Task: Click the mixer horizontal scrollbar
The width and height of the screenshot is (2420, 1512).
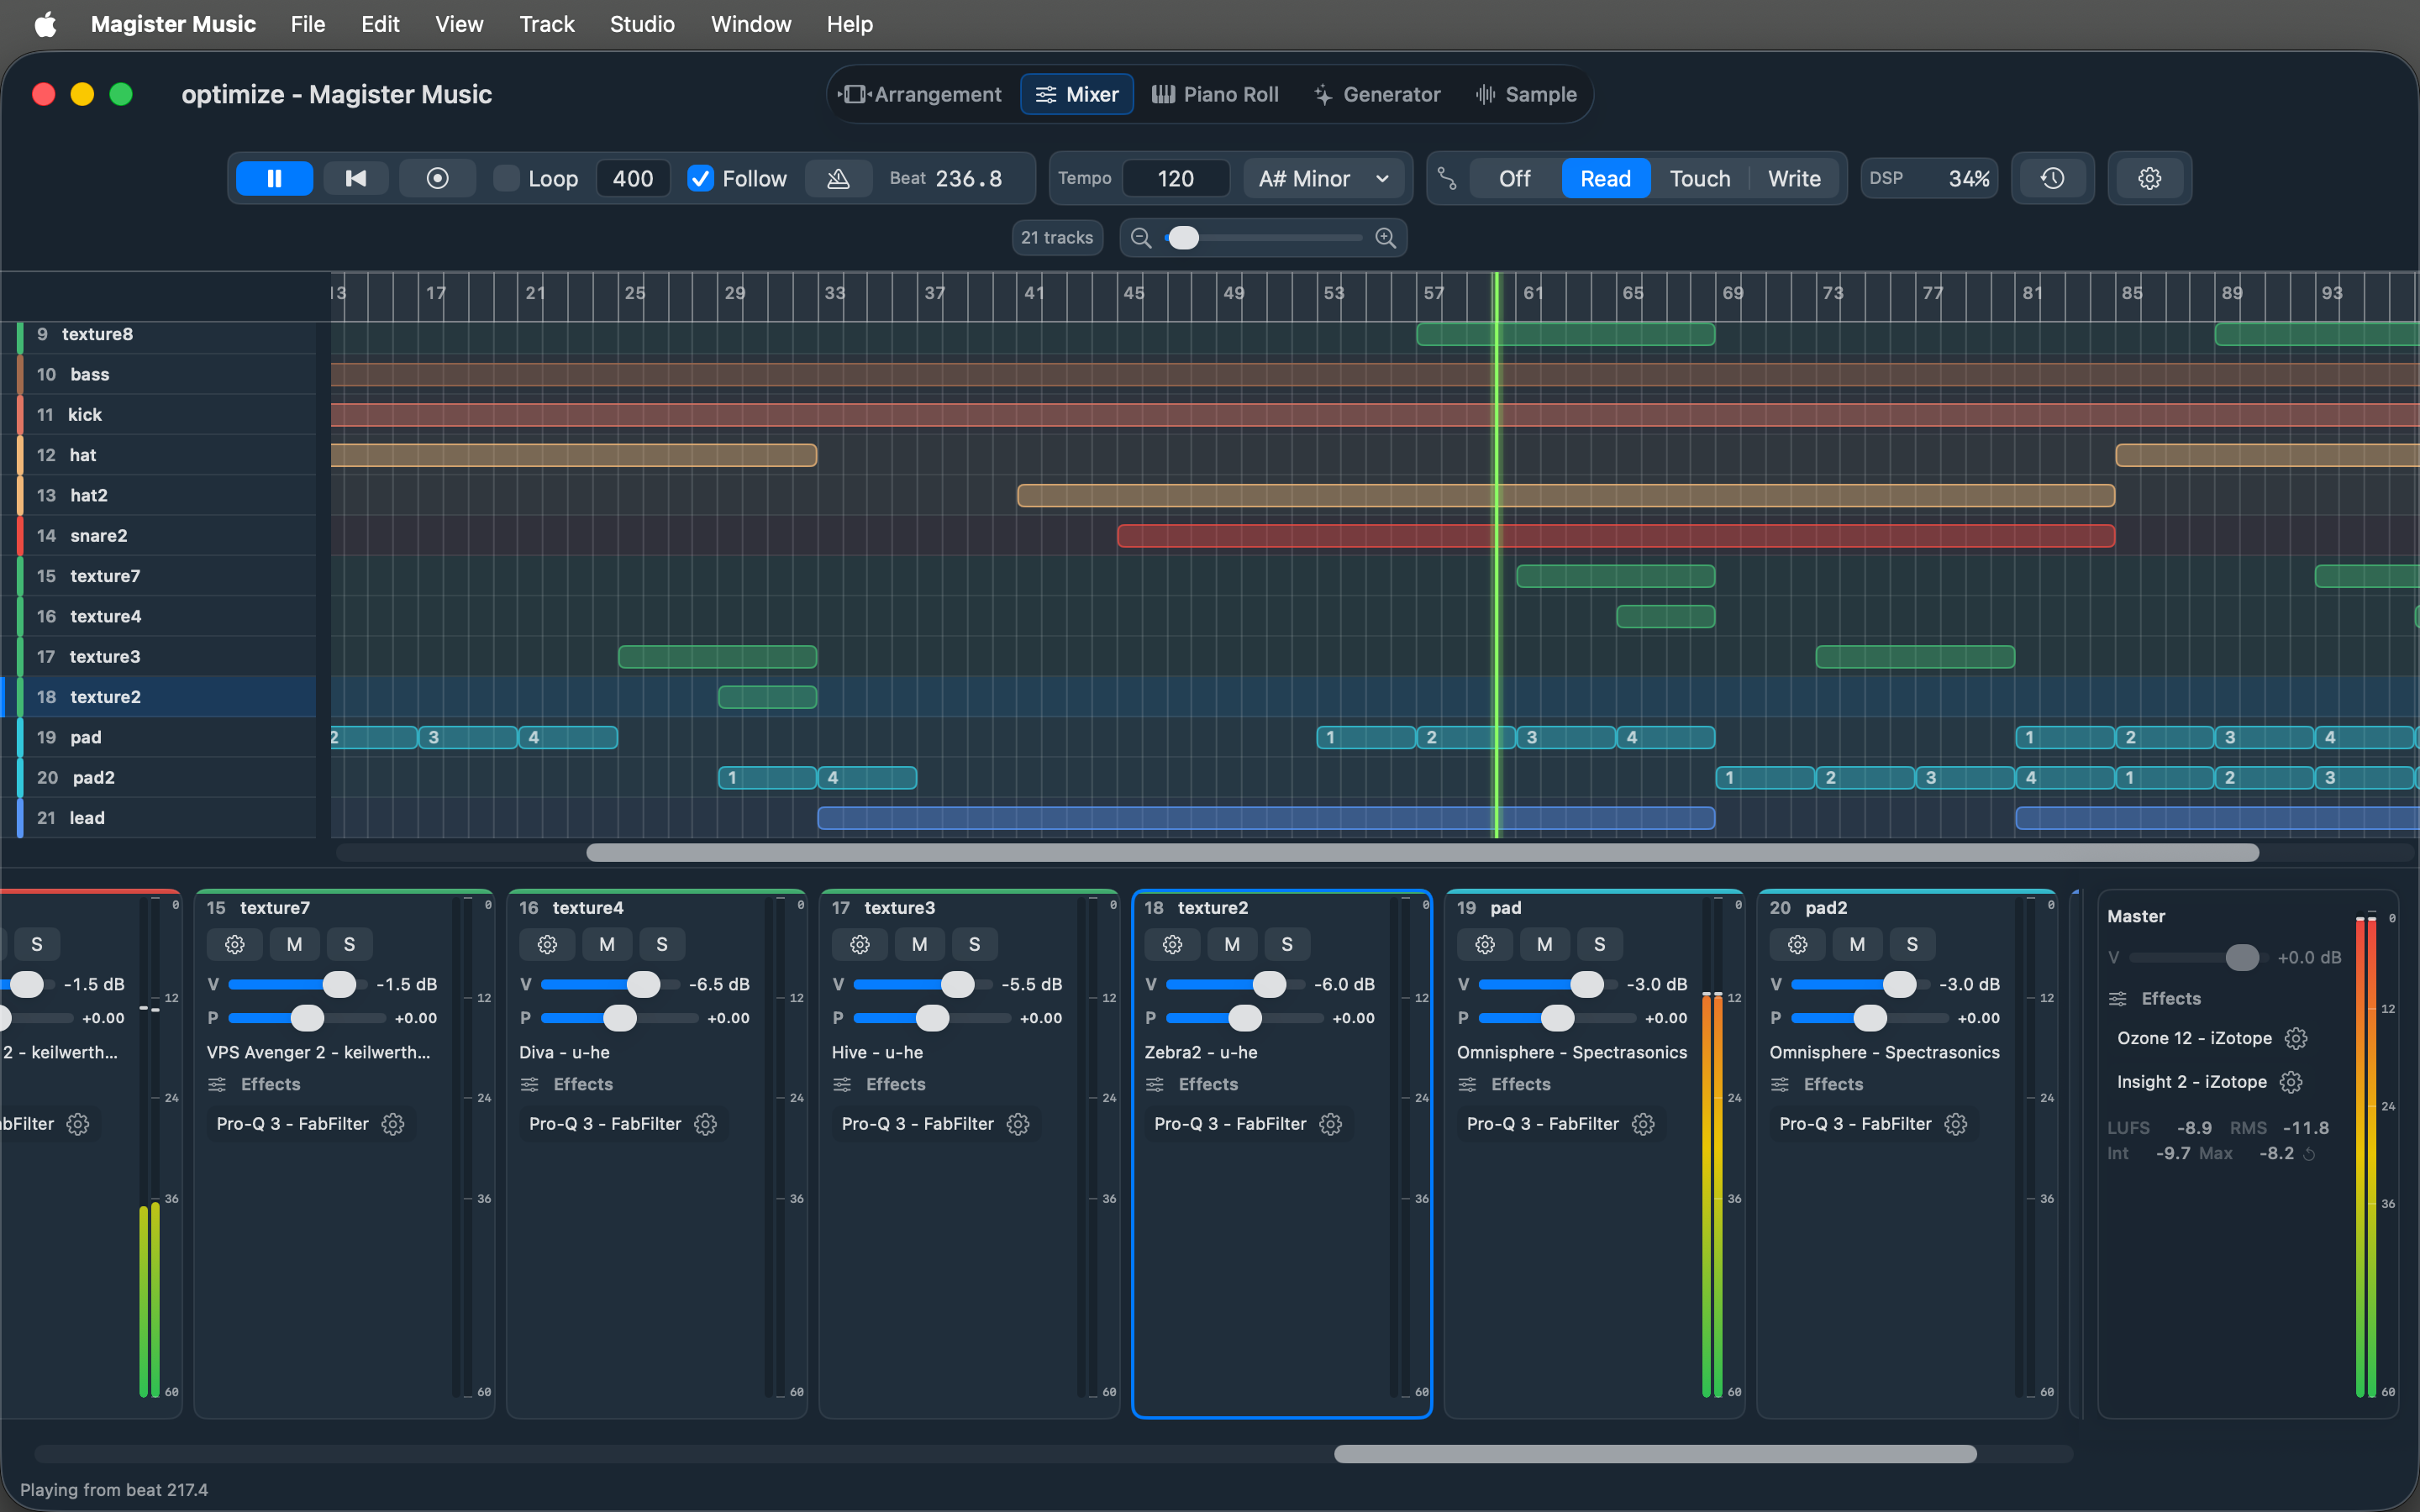Action: (x=1655, y=1454)
